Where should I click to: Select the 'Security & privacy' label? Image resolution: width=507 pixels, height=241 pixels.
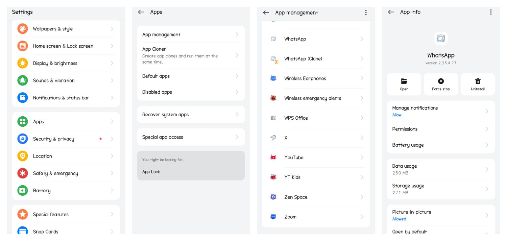pos(53,139)
